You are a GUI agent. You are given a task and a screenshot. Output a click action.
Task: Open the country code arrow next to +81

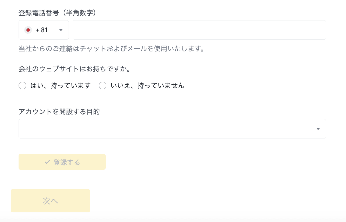(61, 30)
